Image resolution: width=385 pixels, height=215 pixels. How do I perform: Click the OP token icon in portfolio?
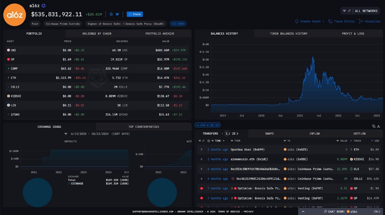[8, 59]
